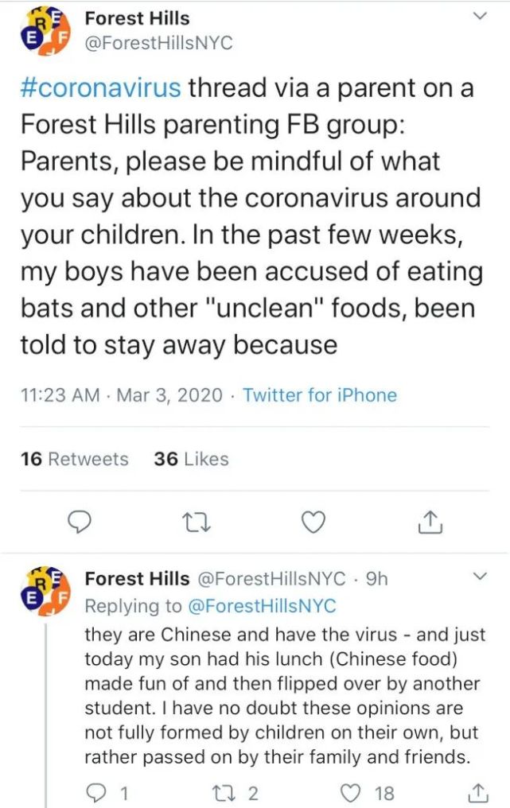Click the @ForestHillsNYC mention in 'Replying to'

click(x=261, y=606)
